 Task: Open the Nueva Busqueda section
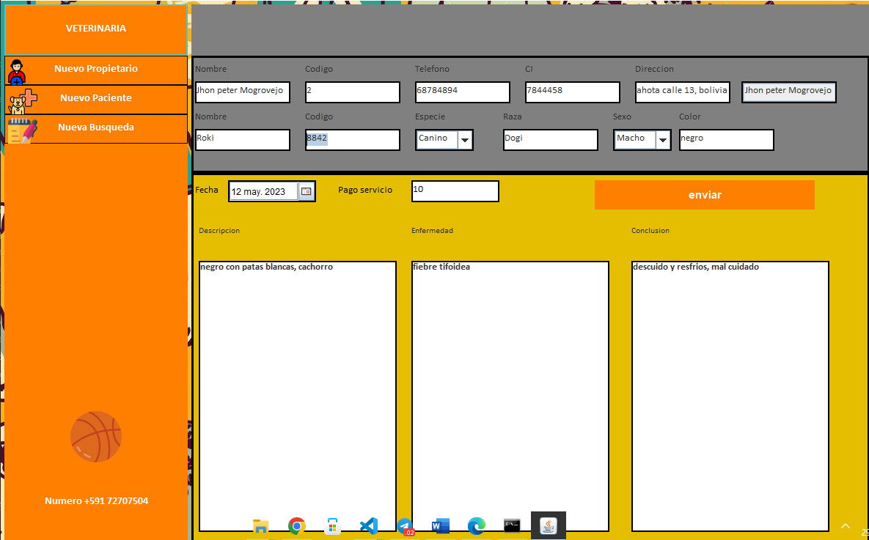pyautogui.click(x=96, y=129)
